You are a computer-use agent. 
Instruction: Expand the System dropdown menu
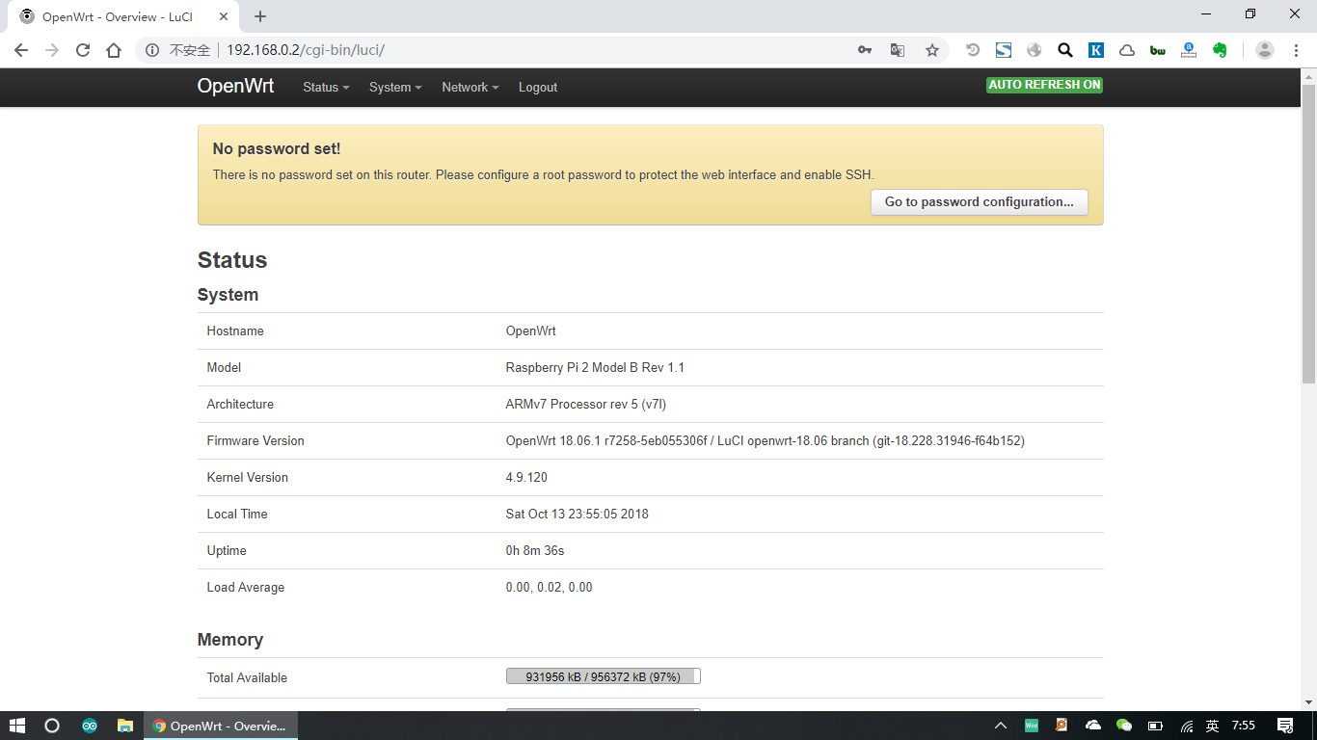pos(395,88)
